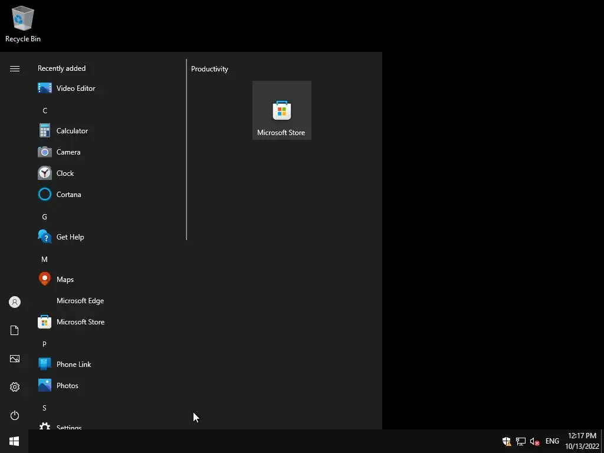Open the Camera app icon
604x453 pixels.
[45, 152]
